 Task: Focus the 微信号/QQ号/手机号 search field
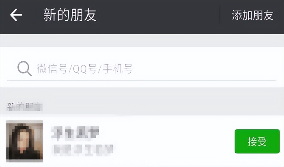click(x=142, y=69)
